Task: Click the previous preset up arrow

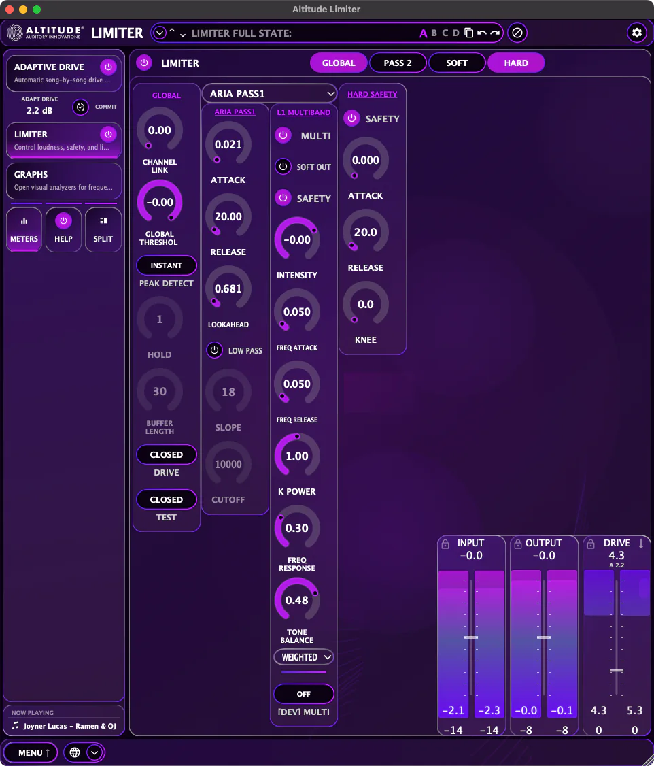Action: (x=172, y=31)
